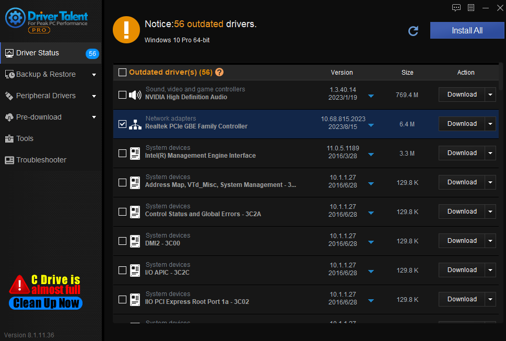Expand Pre-download submenu arrow
506x341 pixels.
click(94, 117)
